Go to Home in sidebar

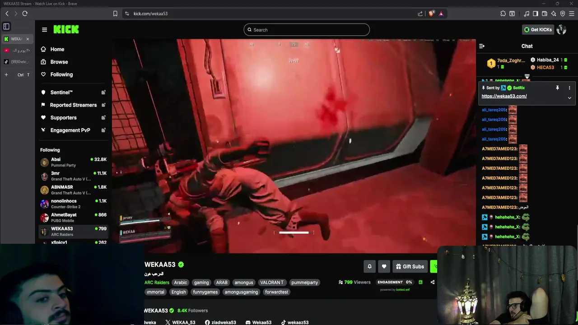(57, 49)
